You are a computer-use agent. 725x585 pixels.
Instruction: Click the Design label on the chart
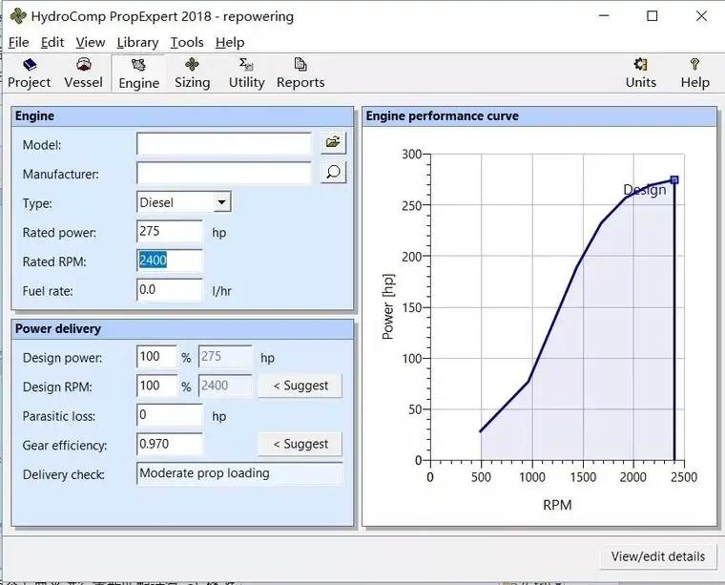coord(645,190)
